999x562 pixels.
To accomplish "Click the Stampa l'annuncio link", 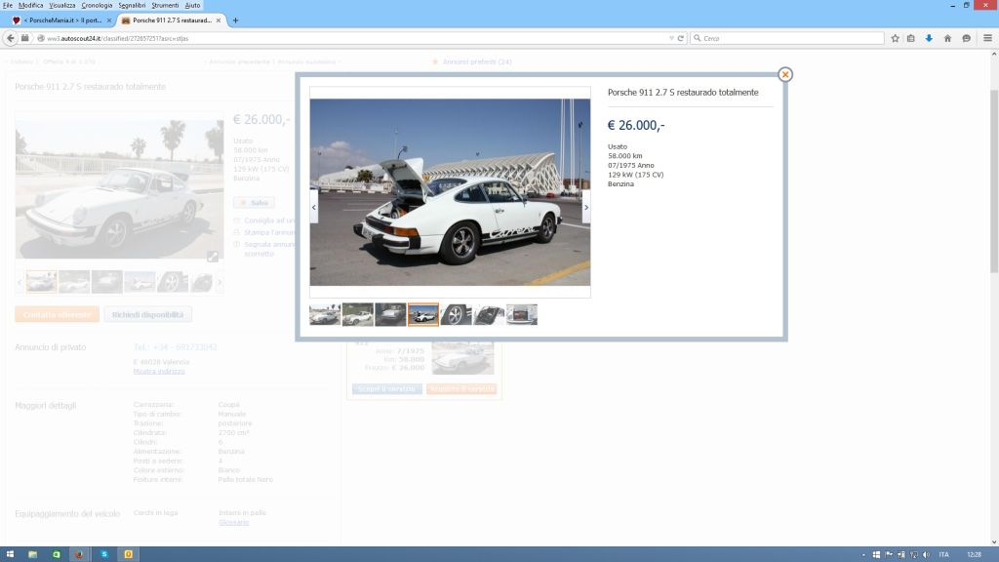I will tap(269, 232).
